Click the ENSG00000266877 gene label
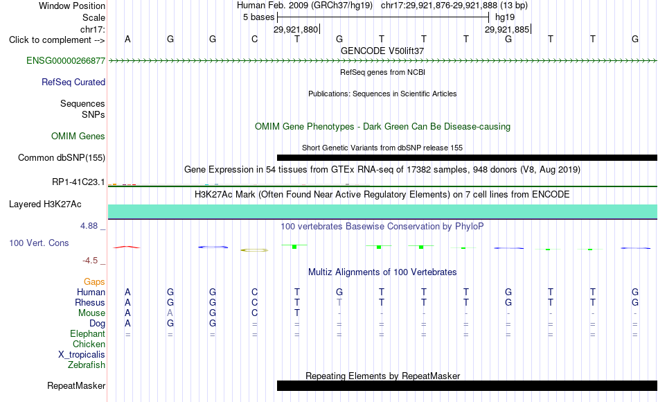The width and height of the screenshot is (658, 402). 66,60
